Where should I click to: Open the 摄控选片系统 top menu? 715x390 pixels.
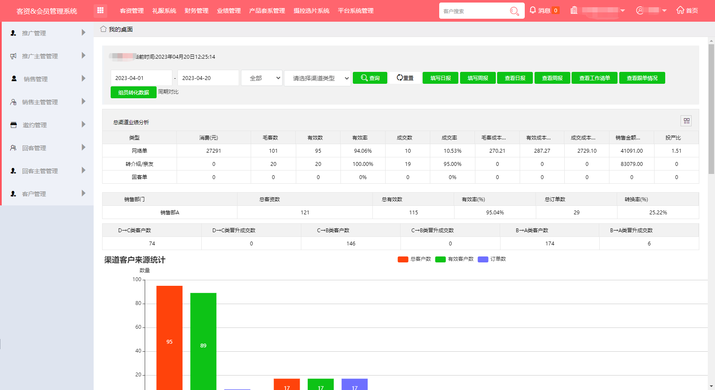(312, 11)
